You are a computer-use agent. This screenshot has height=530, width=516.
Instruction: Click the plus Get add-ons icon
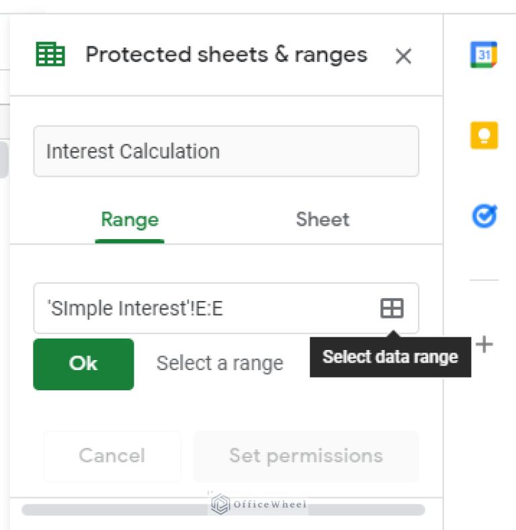coord(484,345)
